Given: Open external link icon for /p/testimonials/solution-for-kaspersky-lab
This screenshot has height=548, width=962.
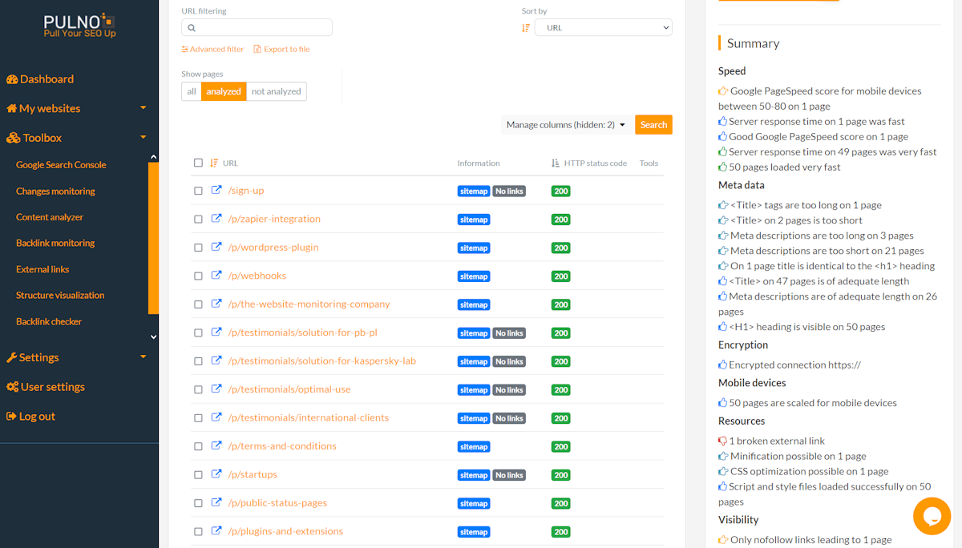Looking at the screenshot, I should (x=216, y=361).
